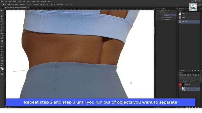
Task: Toggle the Auto Add/Delete checkbox
Action: point(55,5)
